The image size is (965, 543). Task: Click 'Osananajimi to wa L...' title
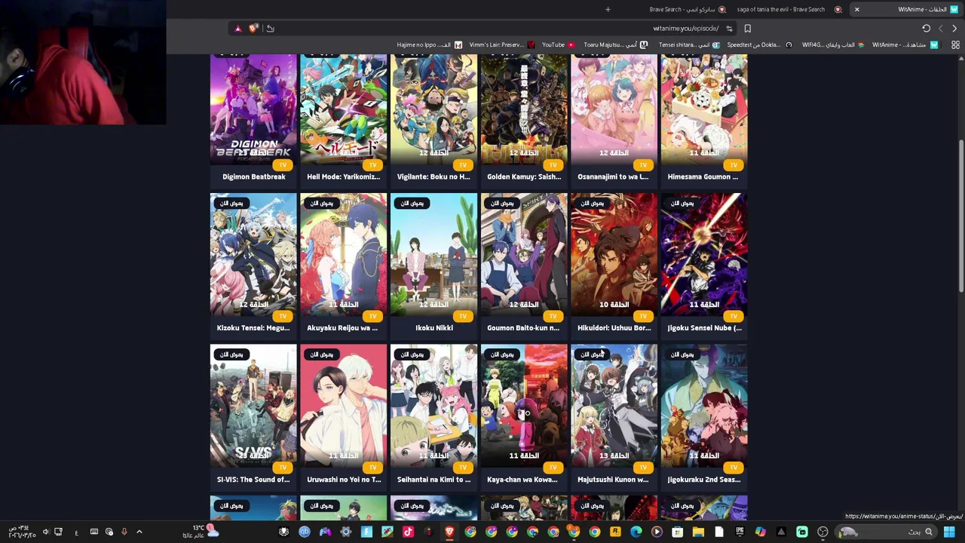point(613,176)
